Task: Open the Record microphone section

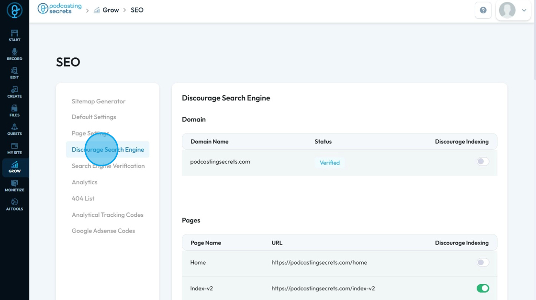Action: tap(14, 54)
